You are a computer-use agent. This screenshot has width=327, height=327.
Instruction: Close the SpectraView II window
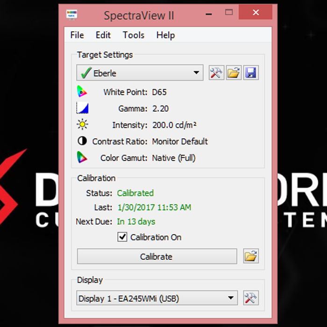pos(256,12)
